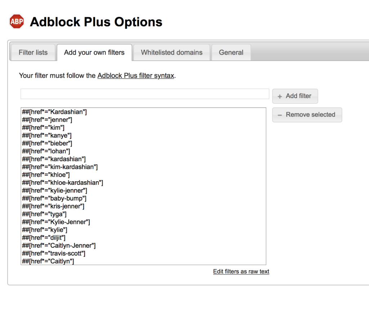Click the Remove selected button
Viewport: 369px width, 315px height.
click(x=307, y=115)
